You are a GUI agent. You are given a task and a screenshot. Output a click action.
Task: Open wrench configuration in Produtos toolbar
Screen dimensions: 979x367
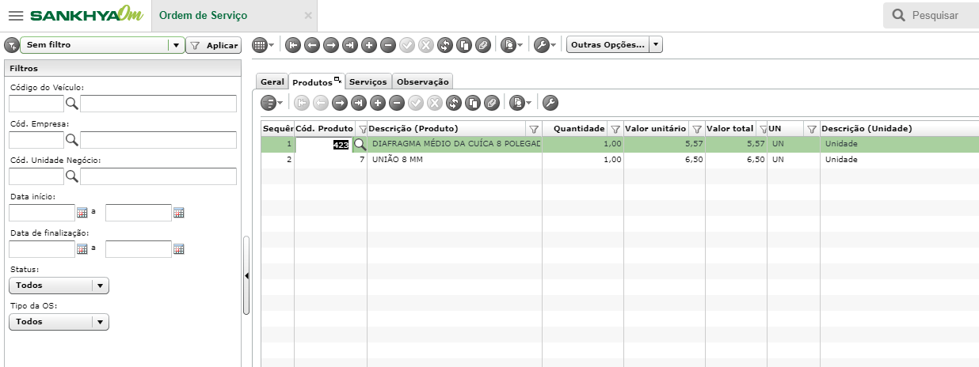(x=550, y=102)
